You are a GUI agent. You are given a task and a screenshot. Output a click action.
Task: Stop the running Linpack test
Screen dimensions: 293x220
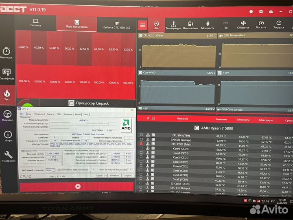tap(77, 187)
